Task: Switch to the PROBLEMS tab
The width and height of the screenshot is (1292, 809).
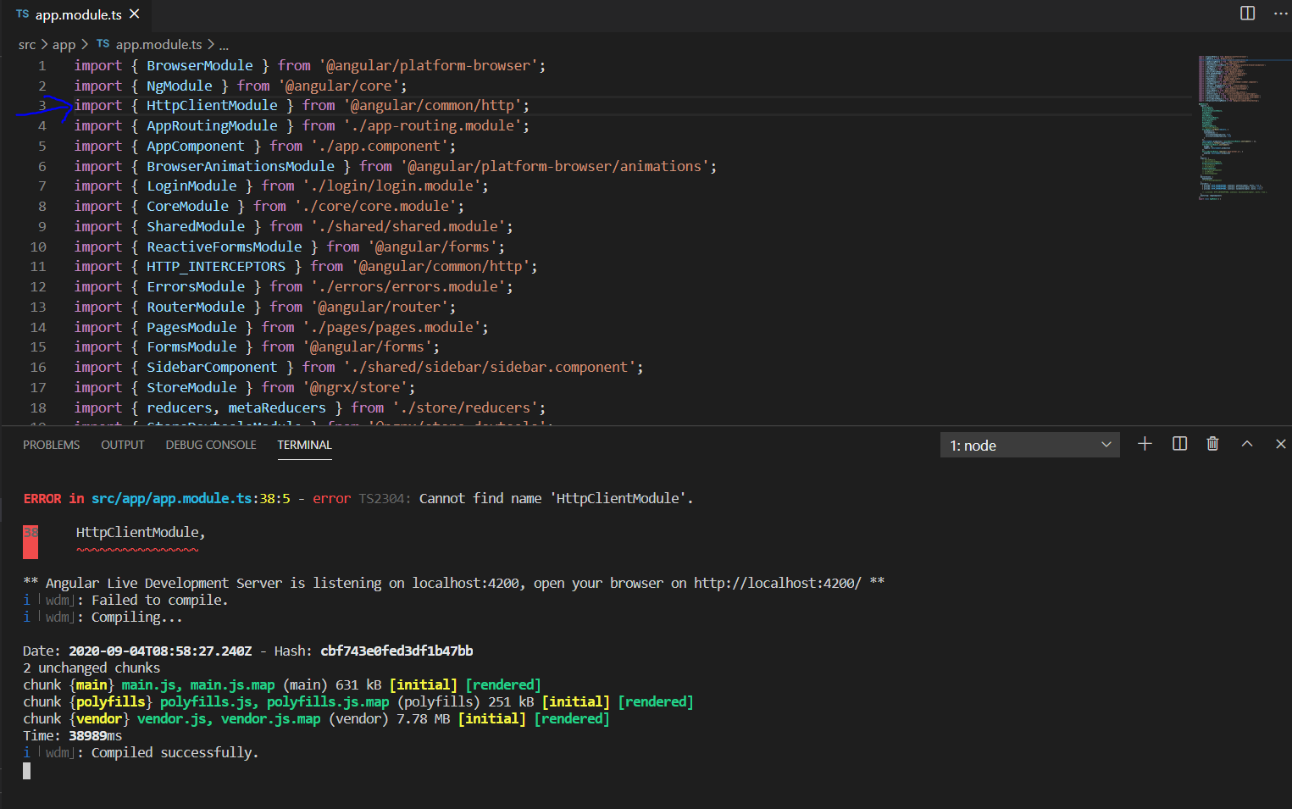Action: pos(51,444)
